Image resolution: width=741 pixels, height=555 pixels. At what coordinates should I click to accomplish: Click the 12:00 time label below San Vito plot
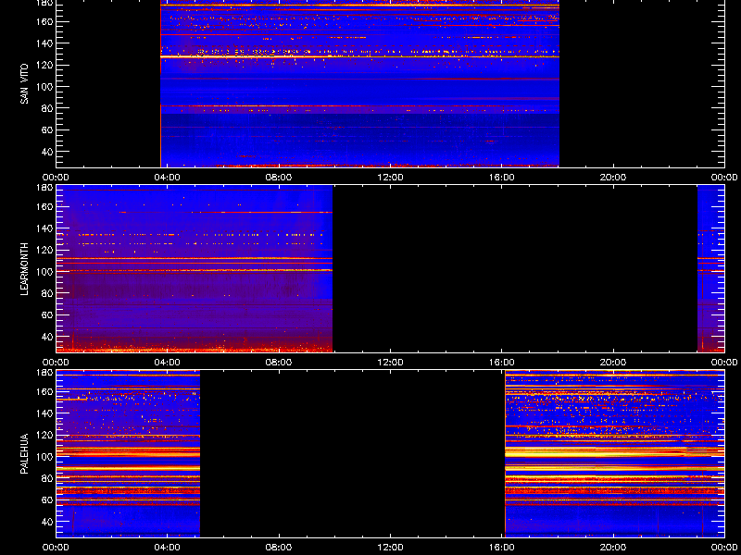coord(390,178)
